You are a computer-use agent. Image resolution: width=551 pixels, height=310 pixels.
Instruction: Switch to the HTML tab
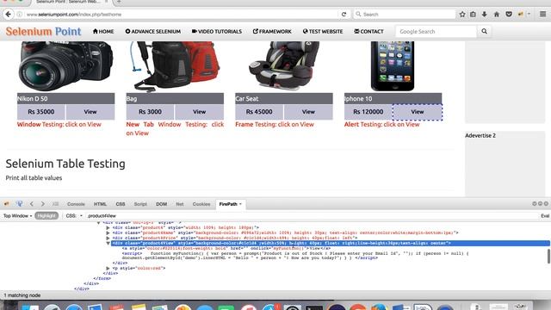click(x=100, y=204)
